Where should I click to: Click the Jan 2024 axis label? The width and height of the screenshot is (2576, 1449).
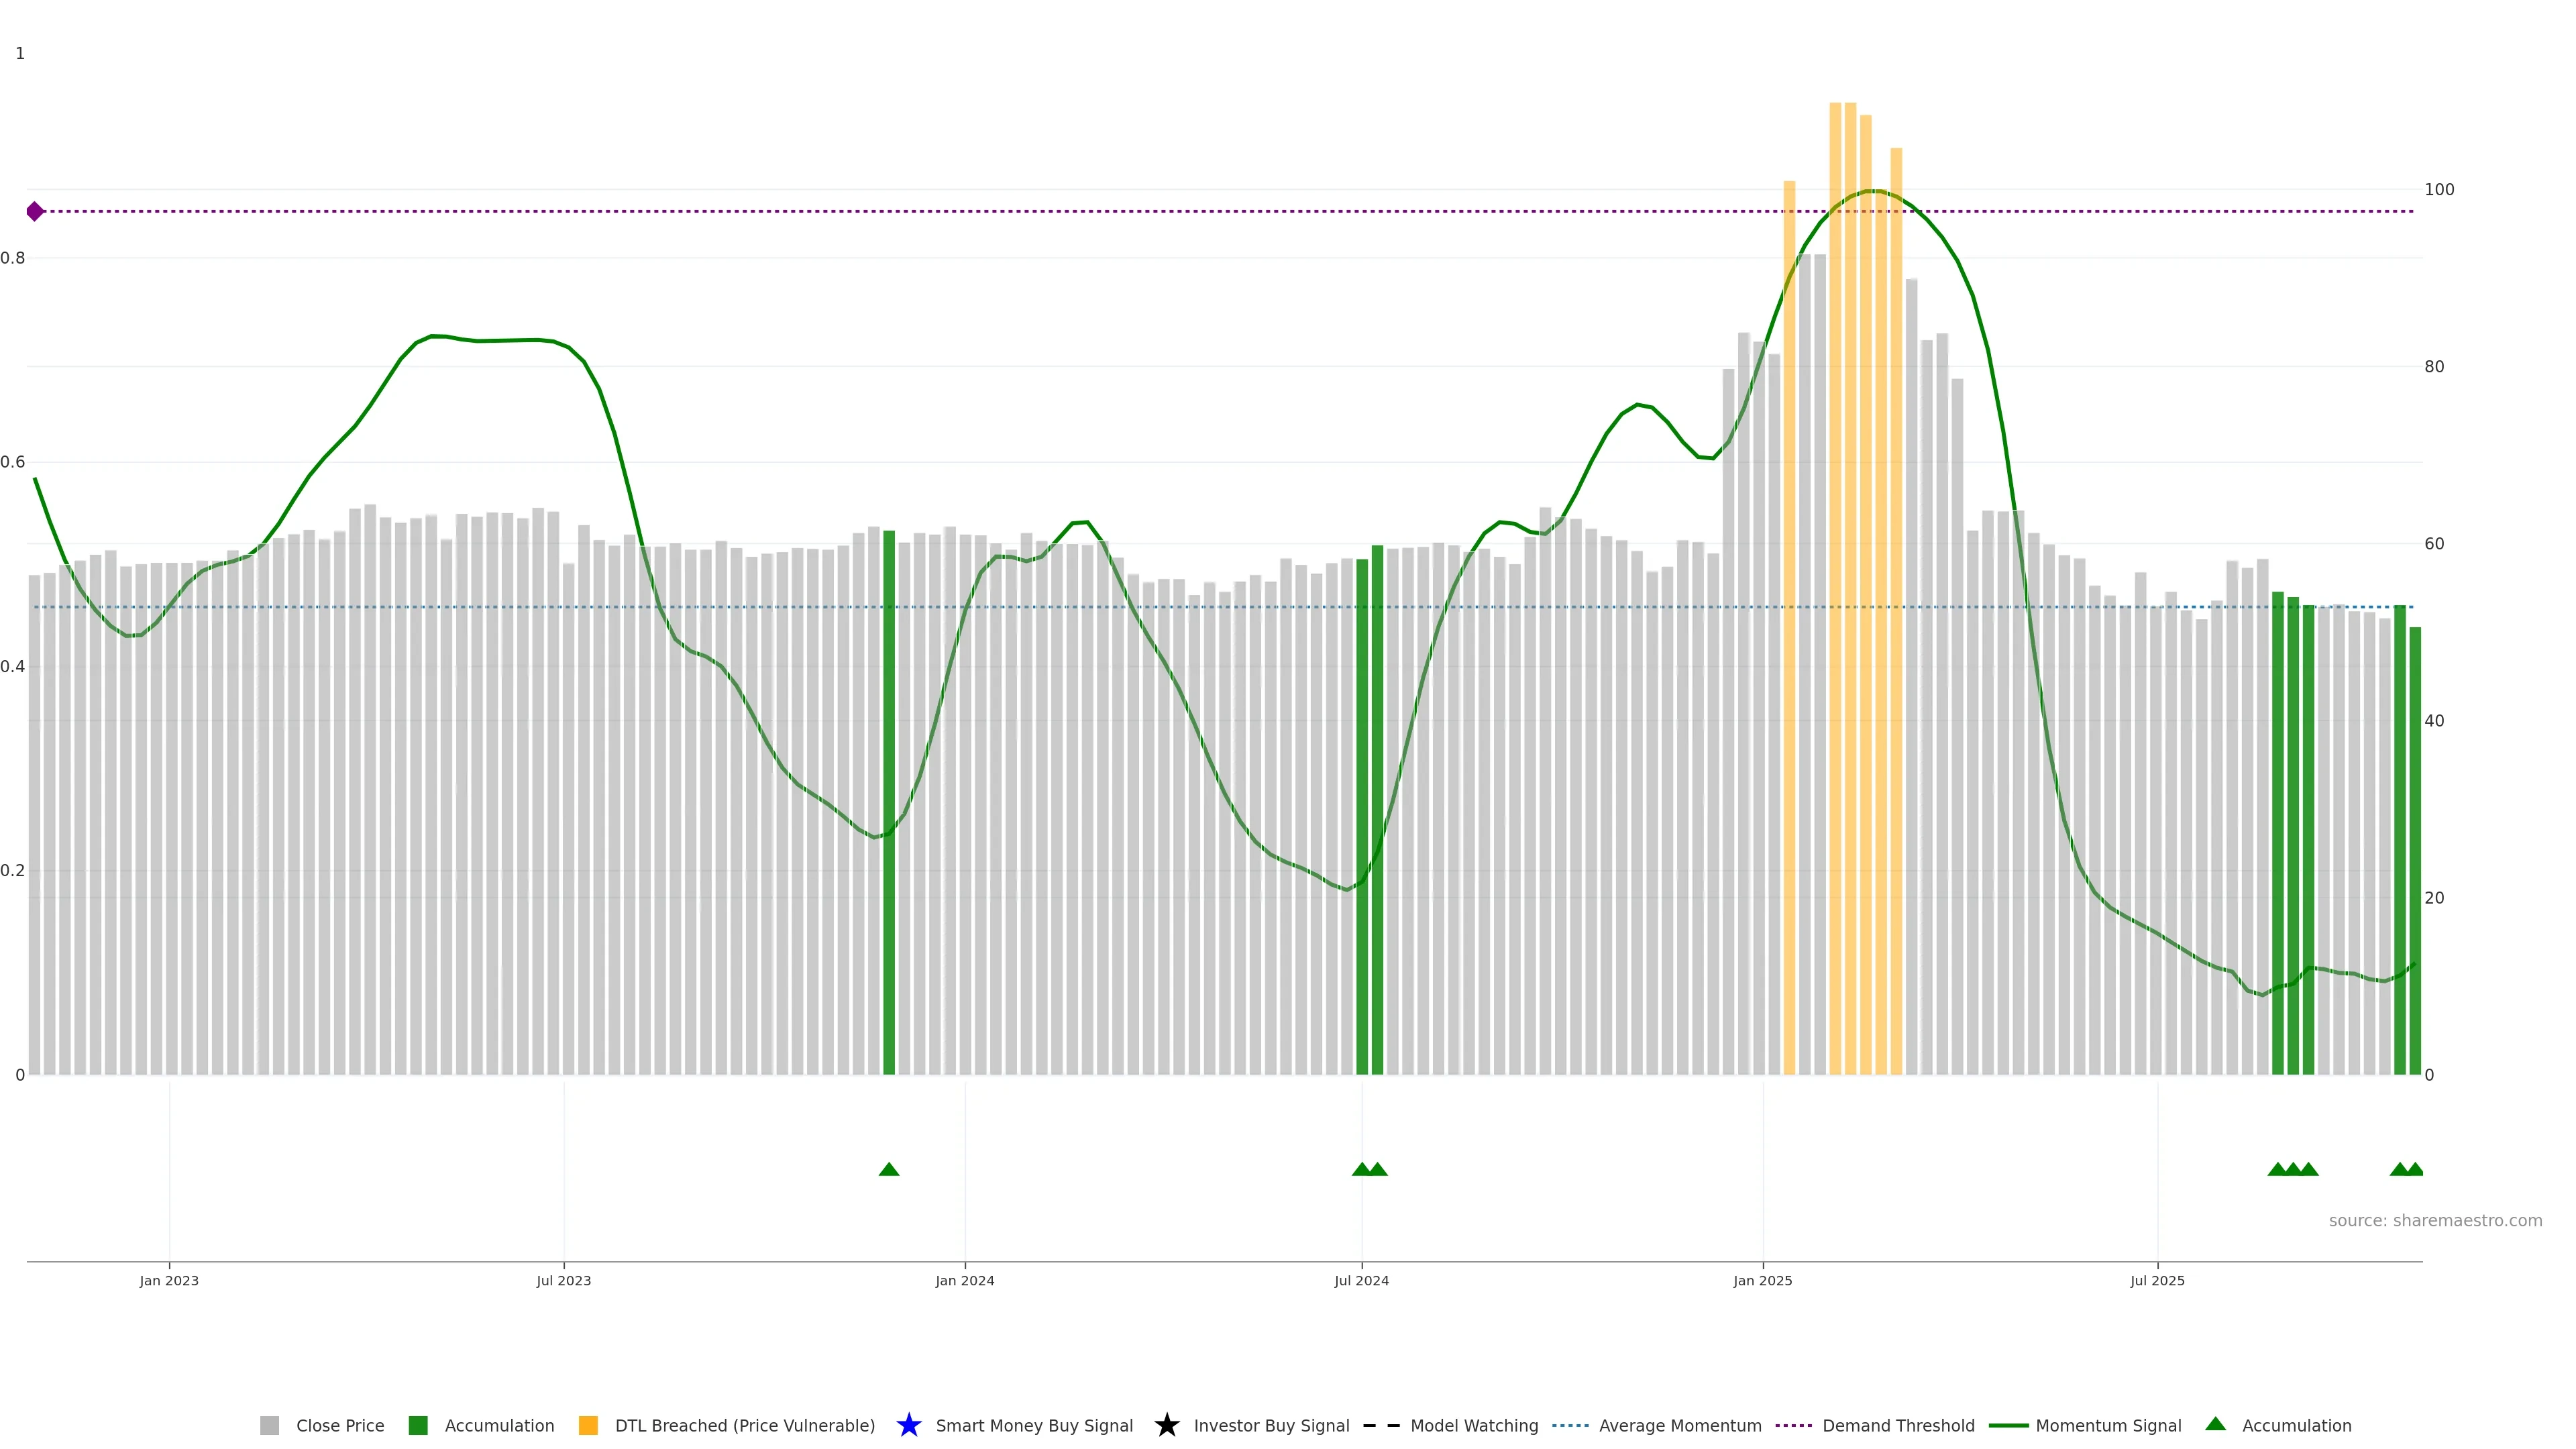pyautogui.click(x=964, y=1280)
